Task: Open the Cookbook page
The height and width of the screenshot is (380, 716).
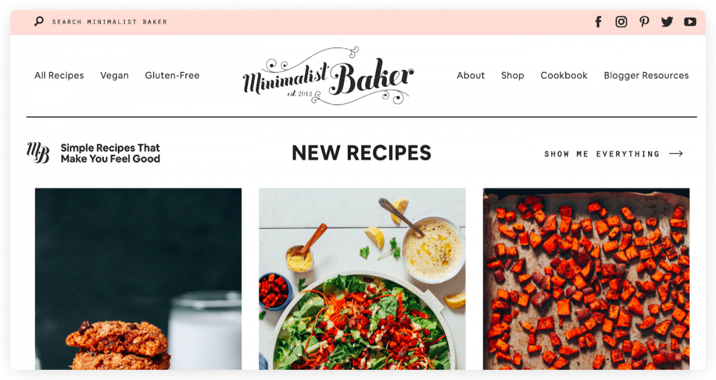Action: coord(564,76)
